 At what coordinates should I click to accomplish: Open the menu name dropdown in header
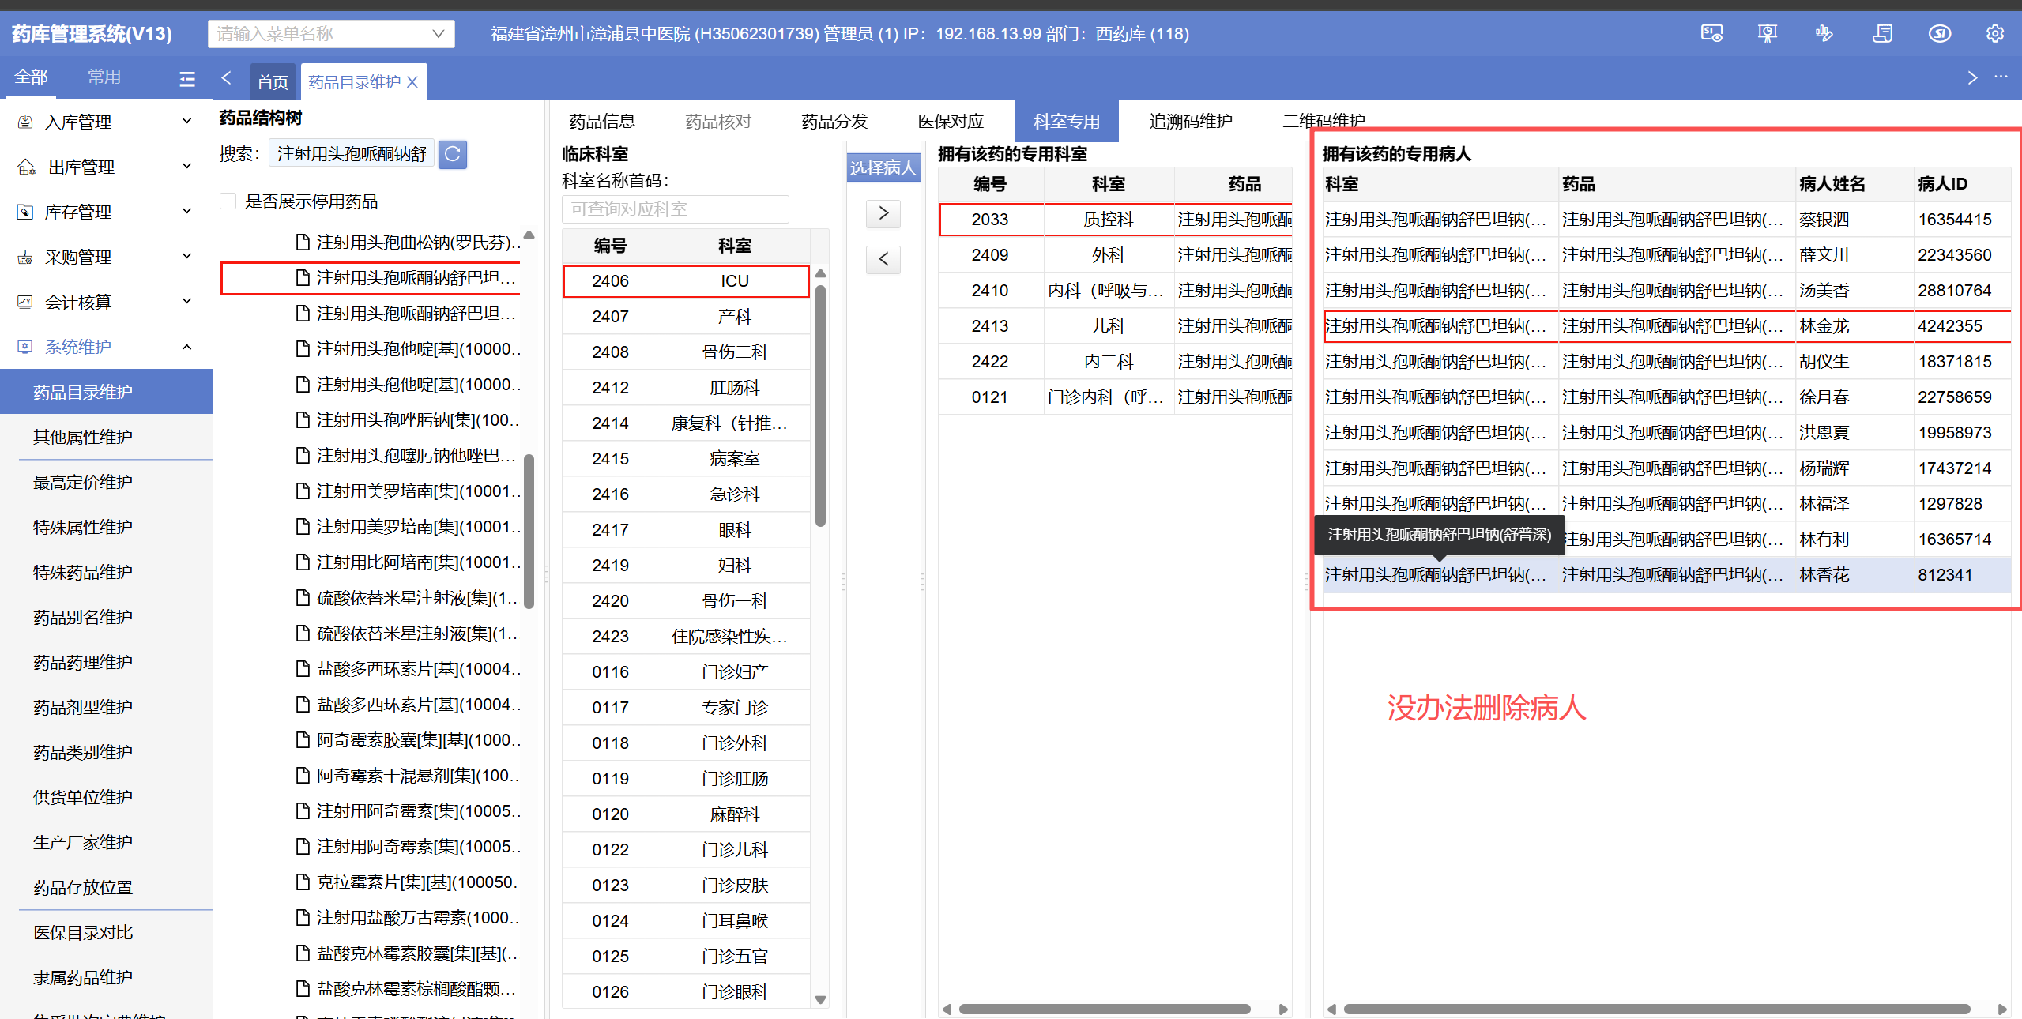tap(439, 34)
